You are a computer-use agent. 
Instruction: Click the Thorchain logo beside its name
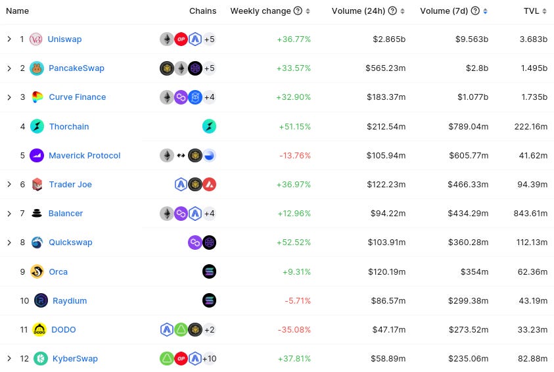37,126
